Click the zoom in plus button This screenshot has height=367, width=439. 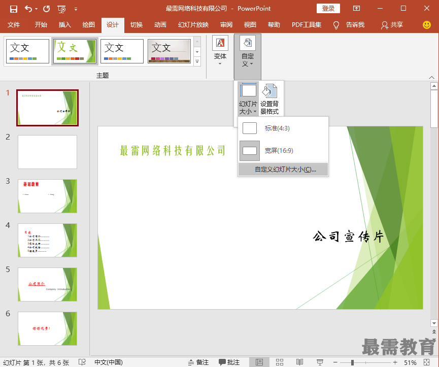[x=395, y=362]
